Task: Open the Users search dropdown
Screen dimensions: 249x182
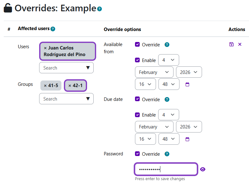Action: coord(66,68)
